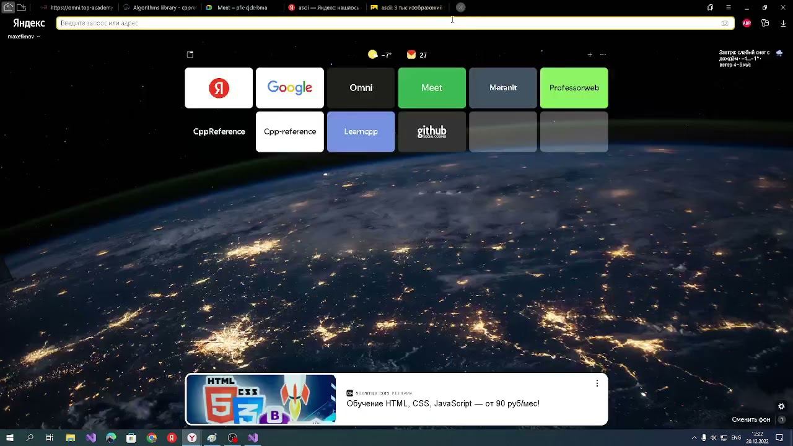
Task: Open the browser hamburger menu
Action: [x=729, y=7]
